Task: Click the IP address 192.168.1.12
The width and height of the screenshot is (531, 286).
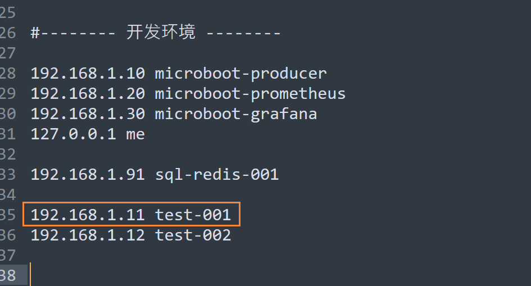Action: pyautogui.click(x=88, y=235)
